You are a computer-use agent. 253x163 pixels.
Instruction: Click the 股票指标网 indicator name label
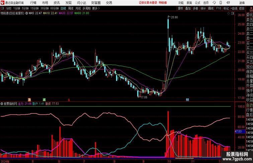pyautogui.click(x=10, y=104)
